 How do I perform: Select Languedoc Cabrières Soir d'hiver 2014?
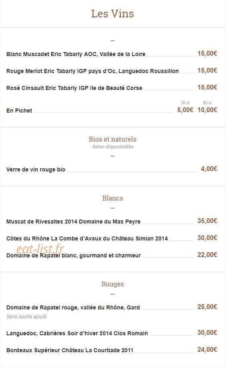[x=77, y=333]
